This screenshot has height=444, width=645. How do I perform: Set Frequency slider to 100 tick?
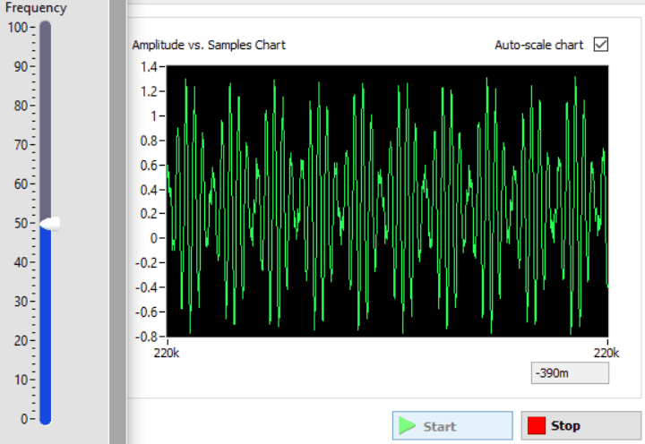coord(46,28)
